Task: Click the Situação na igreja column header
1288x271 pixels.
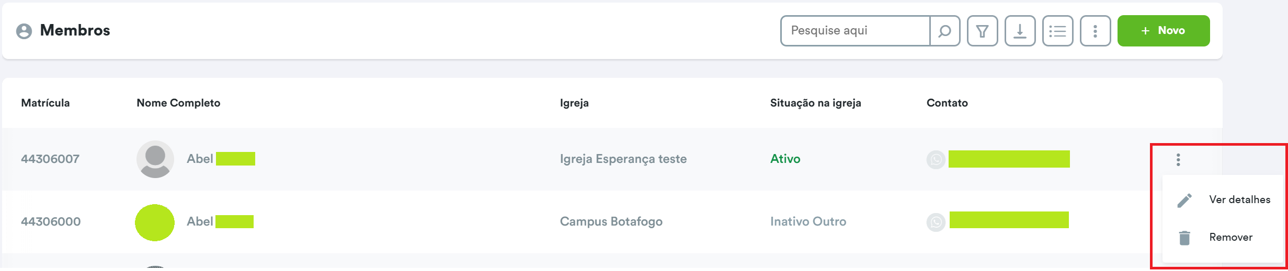Action: pos(815,103)
